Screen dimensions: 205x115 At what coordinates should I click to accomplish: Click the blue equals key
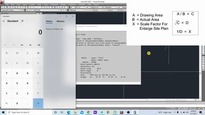pyautogui.click(x=38, y=103)
